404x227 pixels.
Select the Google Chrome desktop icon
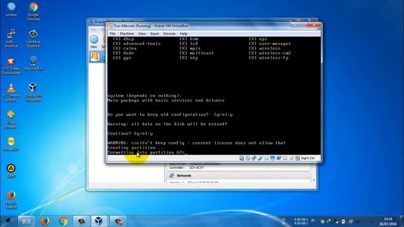(33, 11)
